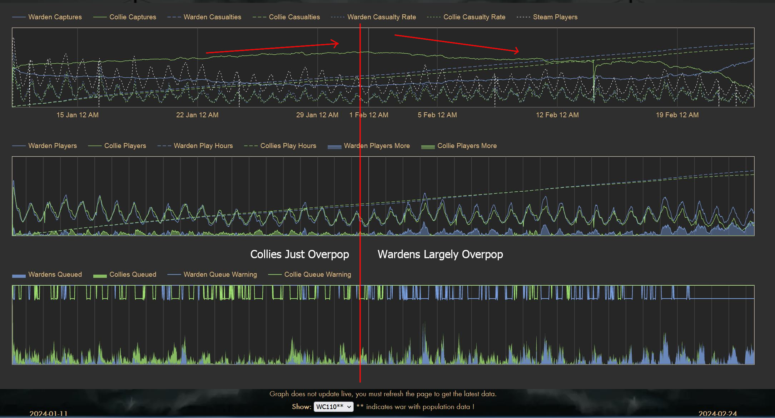
Task: Click Collies Play Hours legend item
Action: pos(288,146)
